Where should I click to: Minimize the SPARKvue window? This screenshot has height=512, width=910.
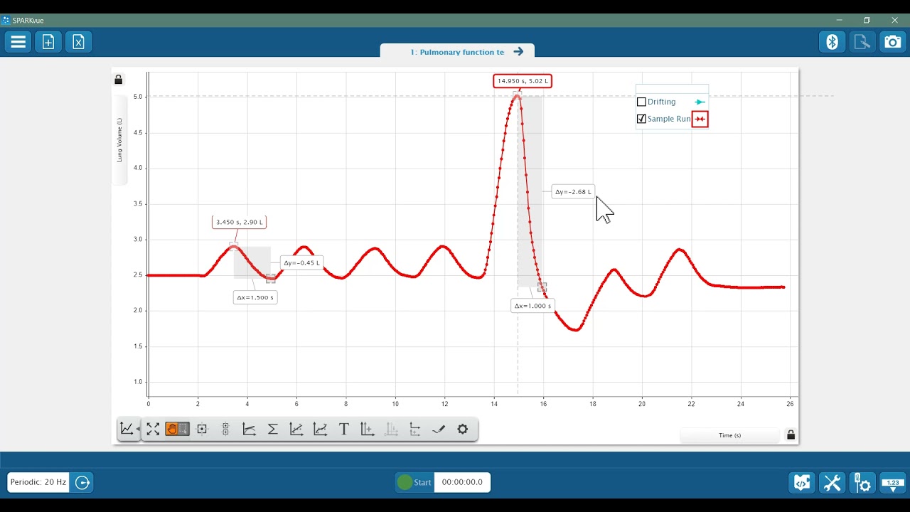(840, 20)
